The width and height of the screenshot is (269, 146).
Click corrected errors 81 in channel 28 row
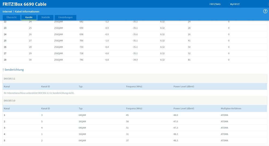point(189,60)
